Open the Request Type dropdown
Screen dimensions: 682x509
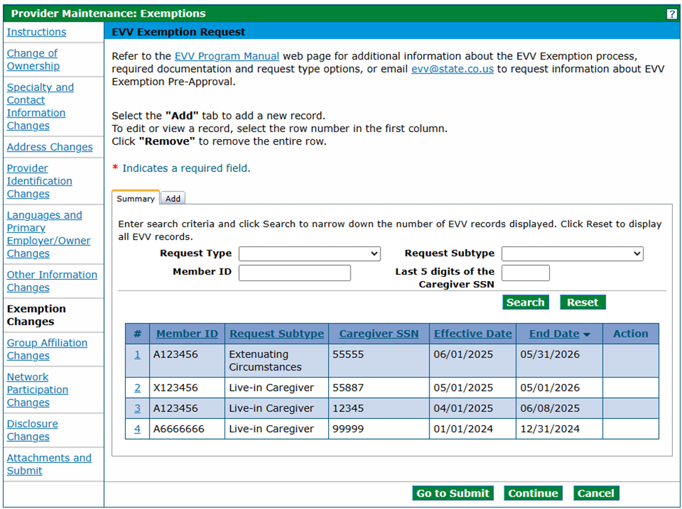[309, 254]
